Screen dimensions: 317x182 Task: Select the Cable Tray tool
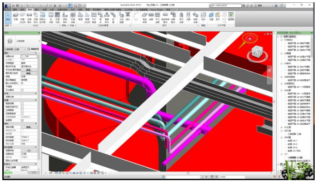144,17
